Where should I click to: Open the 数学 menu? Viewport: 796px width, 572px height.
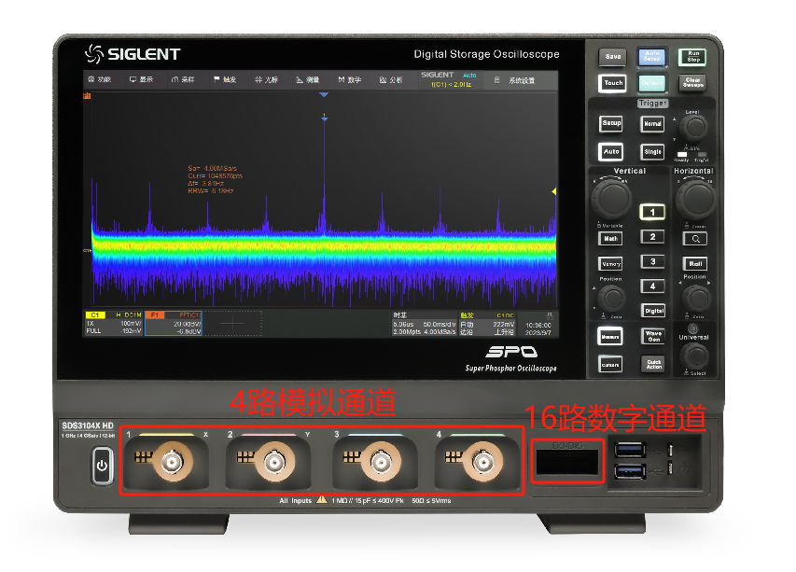[x=350, y=79]
